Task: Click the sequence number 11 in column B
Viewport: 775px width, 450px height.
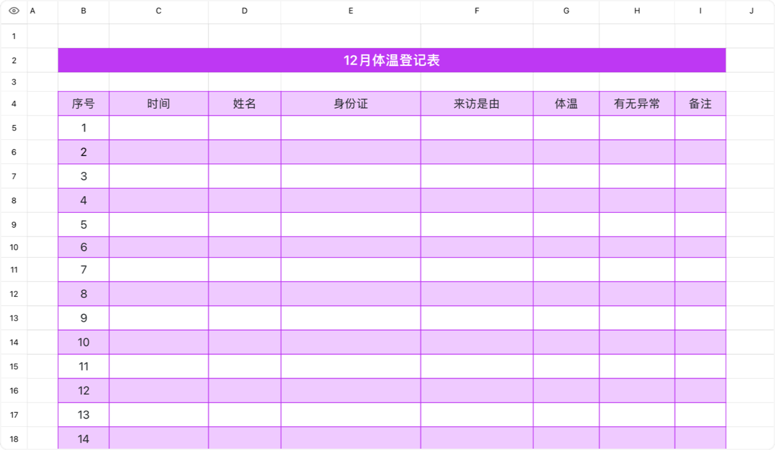Action: click(x=84, y=367)
